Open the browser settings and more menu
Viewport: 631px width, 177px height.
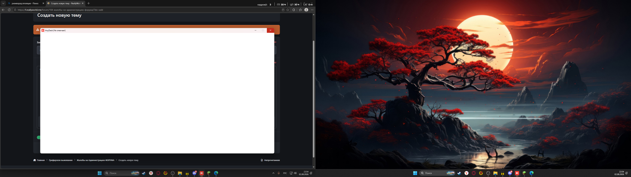tap(312, 10)
